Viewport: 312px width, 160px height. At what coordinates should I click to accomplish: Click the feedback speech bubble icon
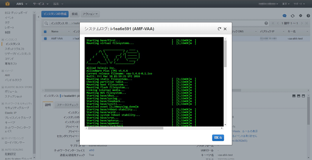tap(285, 16)
